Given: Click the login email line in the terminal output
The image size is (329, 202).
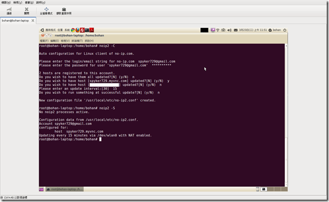Looking at the screenshot, I should [x=107, y=62].
